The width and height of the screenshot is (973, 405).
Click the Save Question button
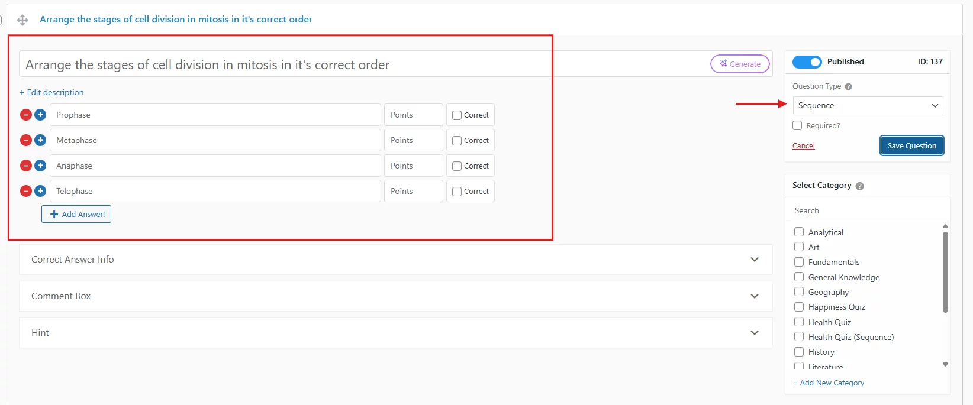(911, 145)
